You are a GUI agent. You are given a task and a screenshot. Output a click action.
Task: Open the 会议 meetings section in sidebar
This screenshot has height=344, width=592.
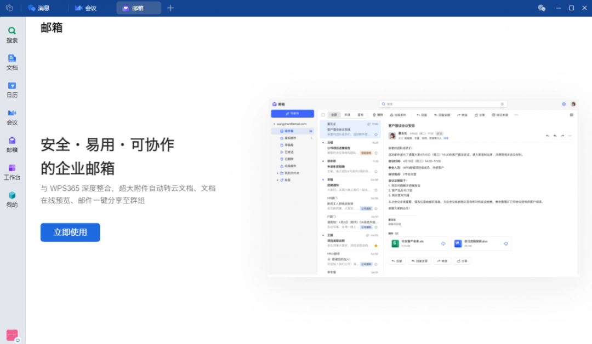[x=12, y=116]
